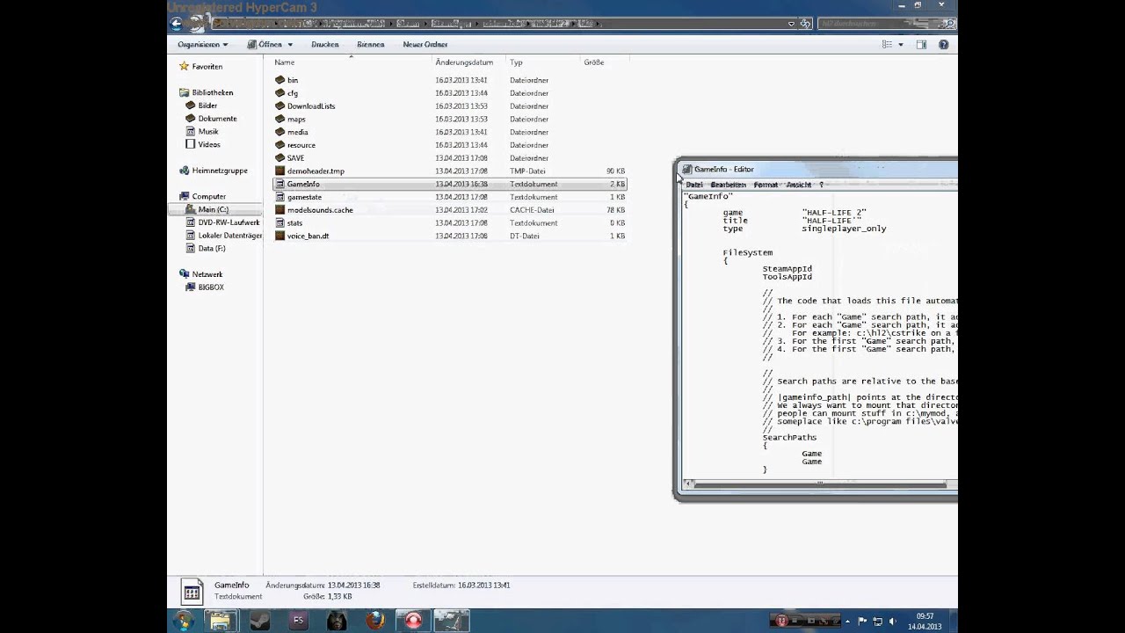
Task: Expand the Öffnen dropdown arrow
Action: [290, 45]
